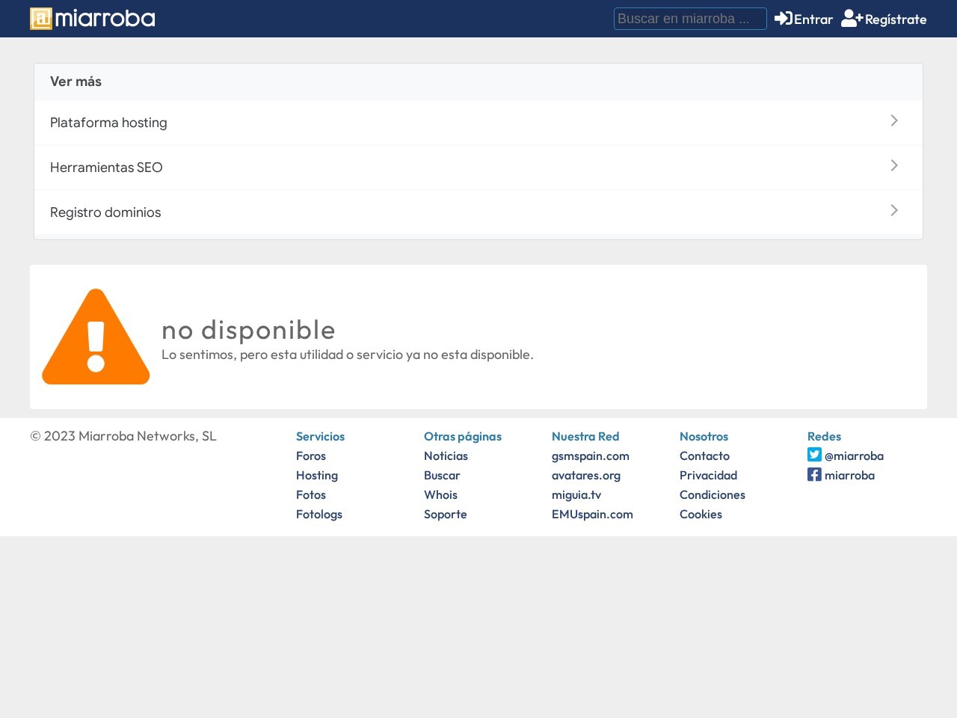The height and width of the screenshot is (718, 957).
Task: Click the 'Lo sentimos' unavailable message
Action: 348,355
